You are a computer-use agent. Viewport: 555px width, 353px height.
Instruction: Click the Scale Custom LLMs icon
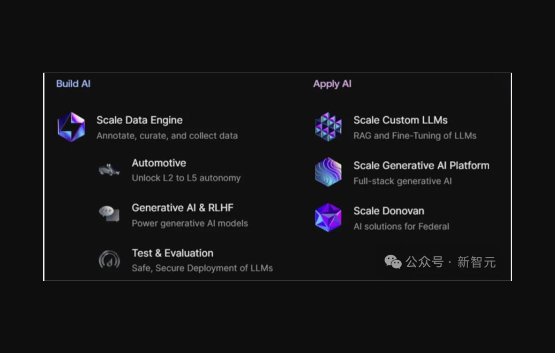click(x=328, y=127)
